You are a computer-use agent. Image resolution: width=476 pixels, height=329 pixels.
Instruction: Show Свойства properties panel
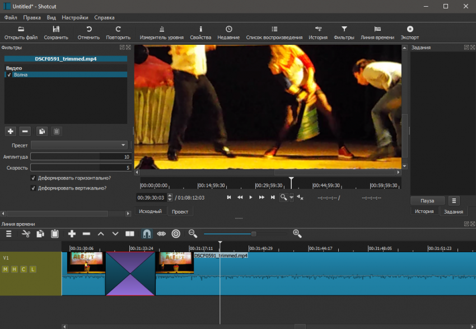200,33
